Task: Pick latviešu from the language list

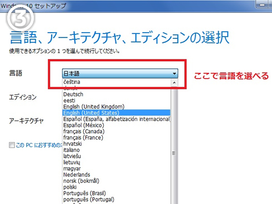Action: pyautogui.click(x=117, y=156)
